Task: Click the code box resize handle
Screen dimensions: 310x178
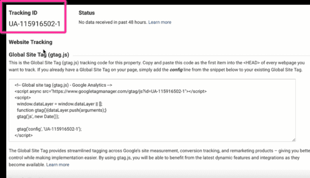Action: (x=294, y=140)
